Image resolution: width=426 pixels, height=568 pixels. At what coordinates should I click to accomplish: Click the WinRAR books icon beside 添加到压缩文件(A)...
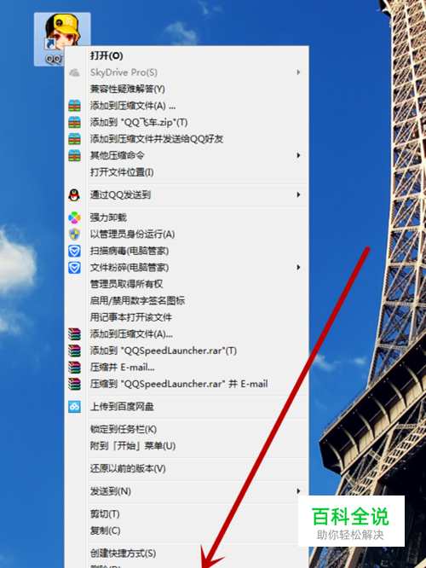click(x=75, y=334)
